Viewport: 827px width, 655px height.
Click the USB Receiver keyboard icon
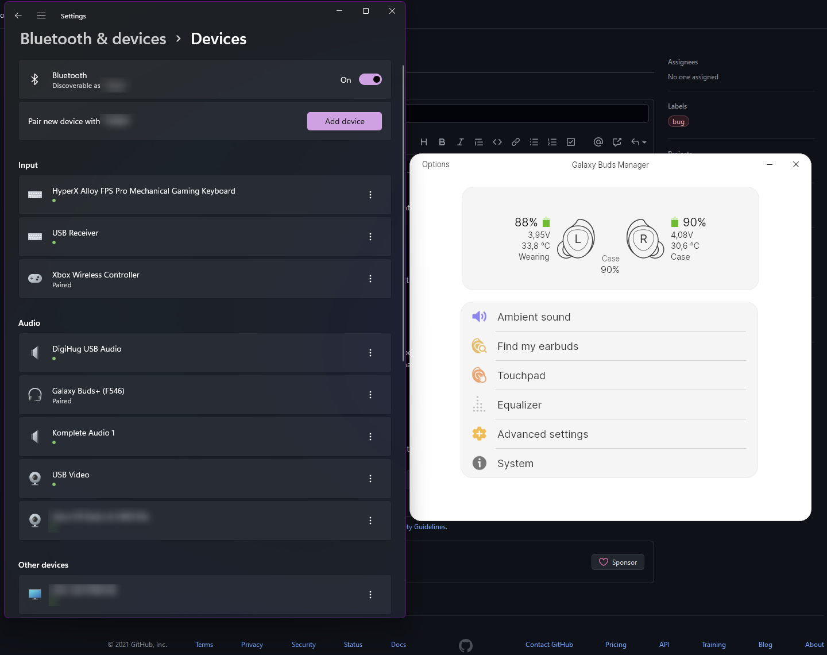tap(35, 237)
